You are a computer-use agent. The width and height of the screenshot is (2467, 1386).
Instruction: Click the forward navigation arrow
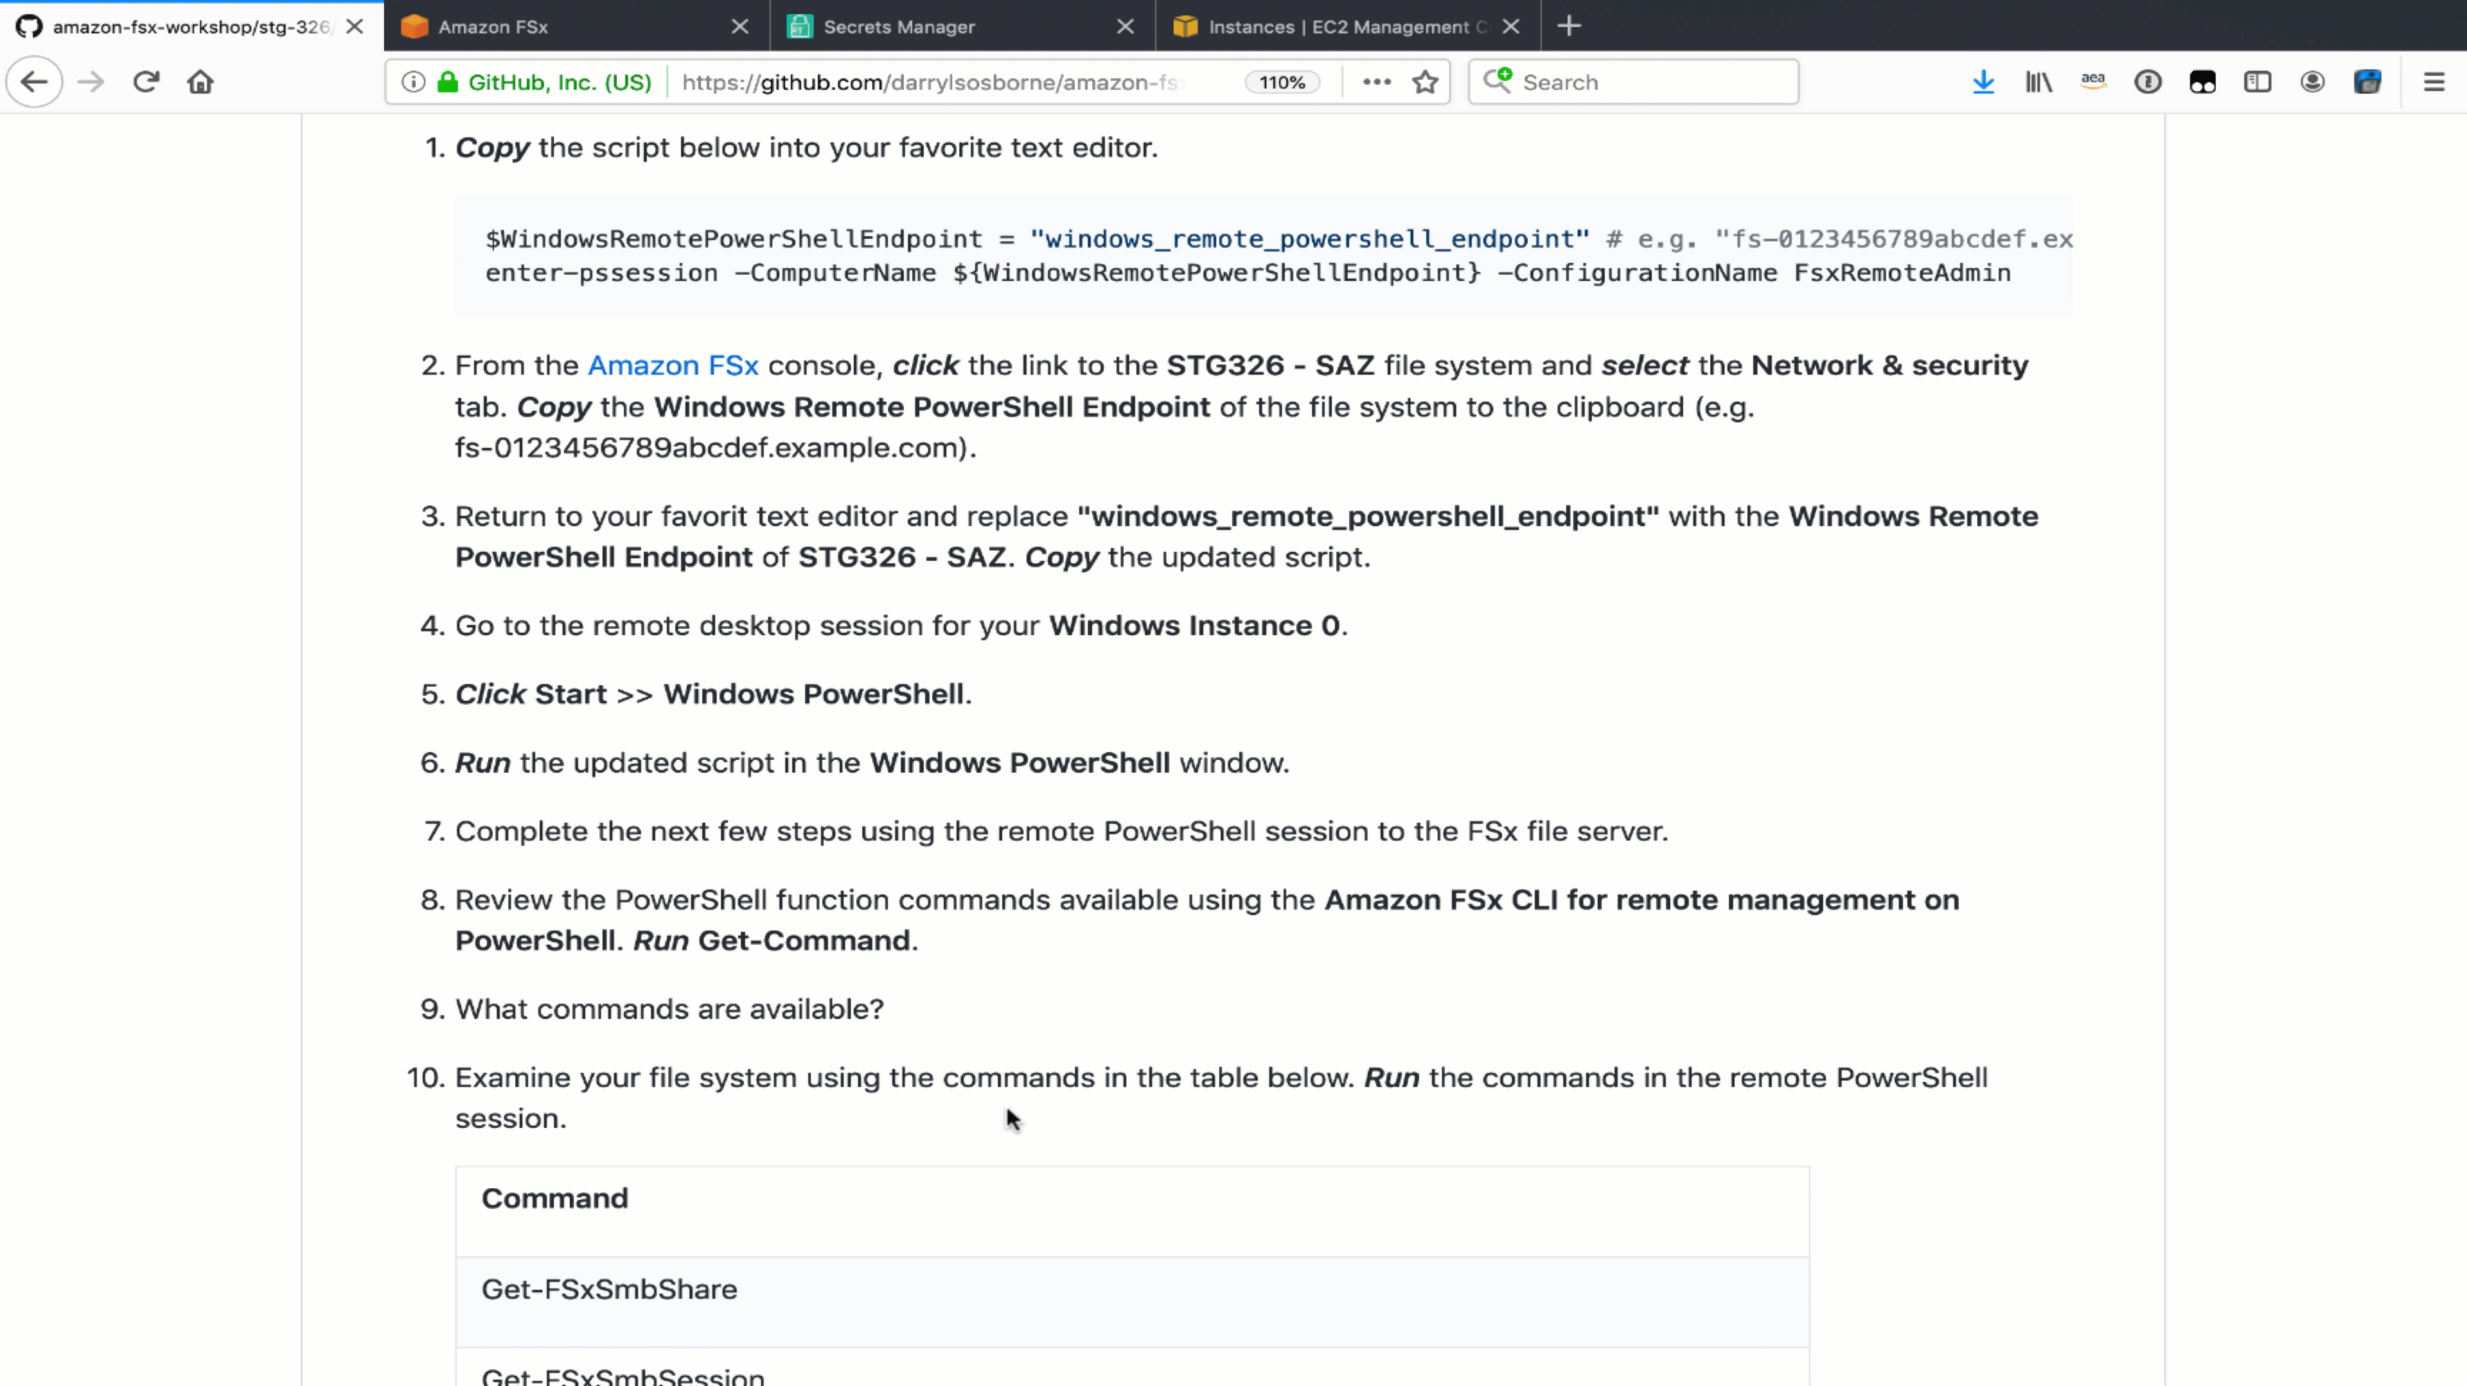pos(91,82)
